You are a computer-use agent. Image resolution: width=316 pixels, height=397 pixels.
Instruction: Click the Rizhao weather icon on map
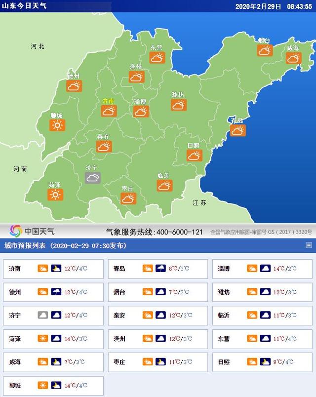pyautogui.click(x=195, y=156)
